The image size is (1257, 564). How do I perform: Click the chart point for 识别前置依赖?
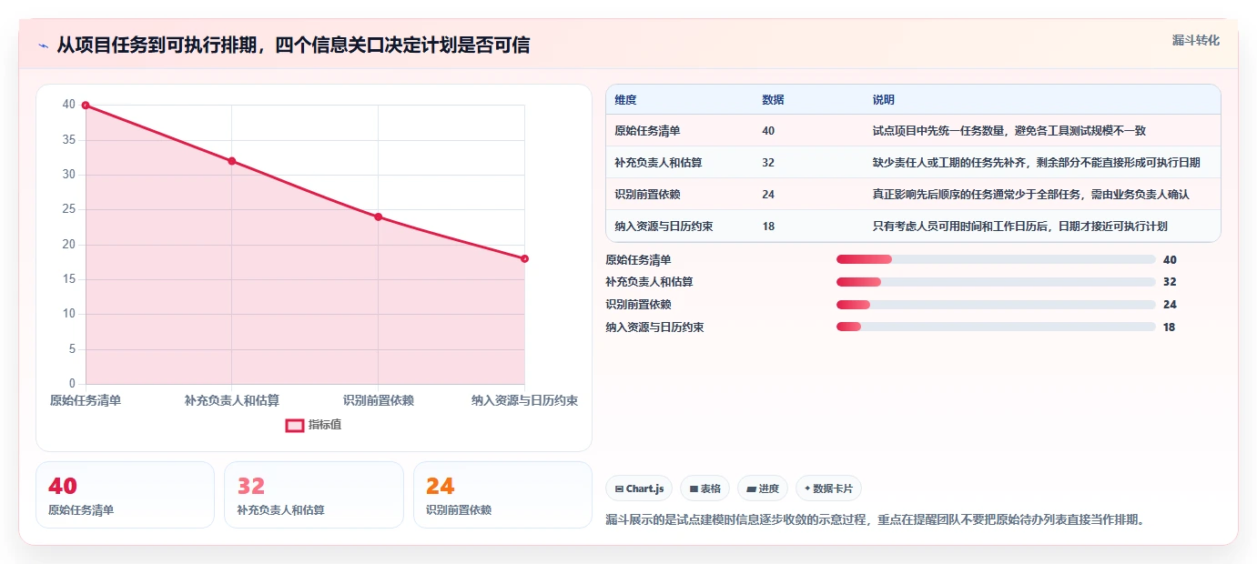tap(378, 217)
